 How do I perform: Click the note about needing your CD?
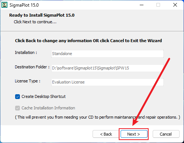pyautogui.click(x=97, y=117)
